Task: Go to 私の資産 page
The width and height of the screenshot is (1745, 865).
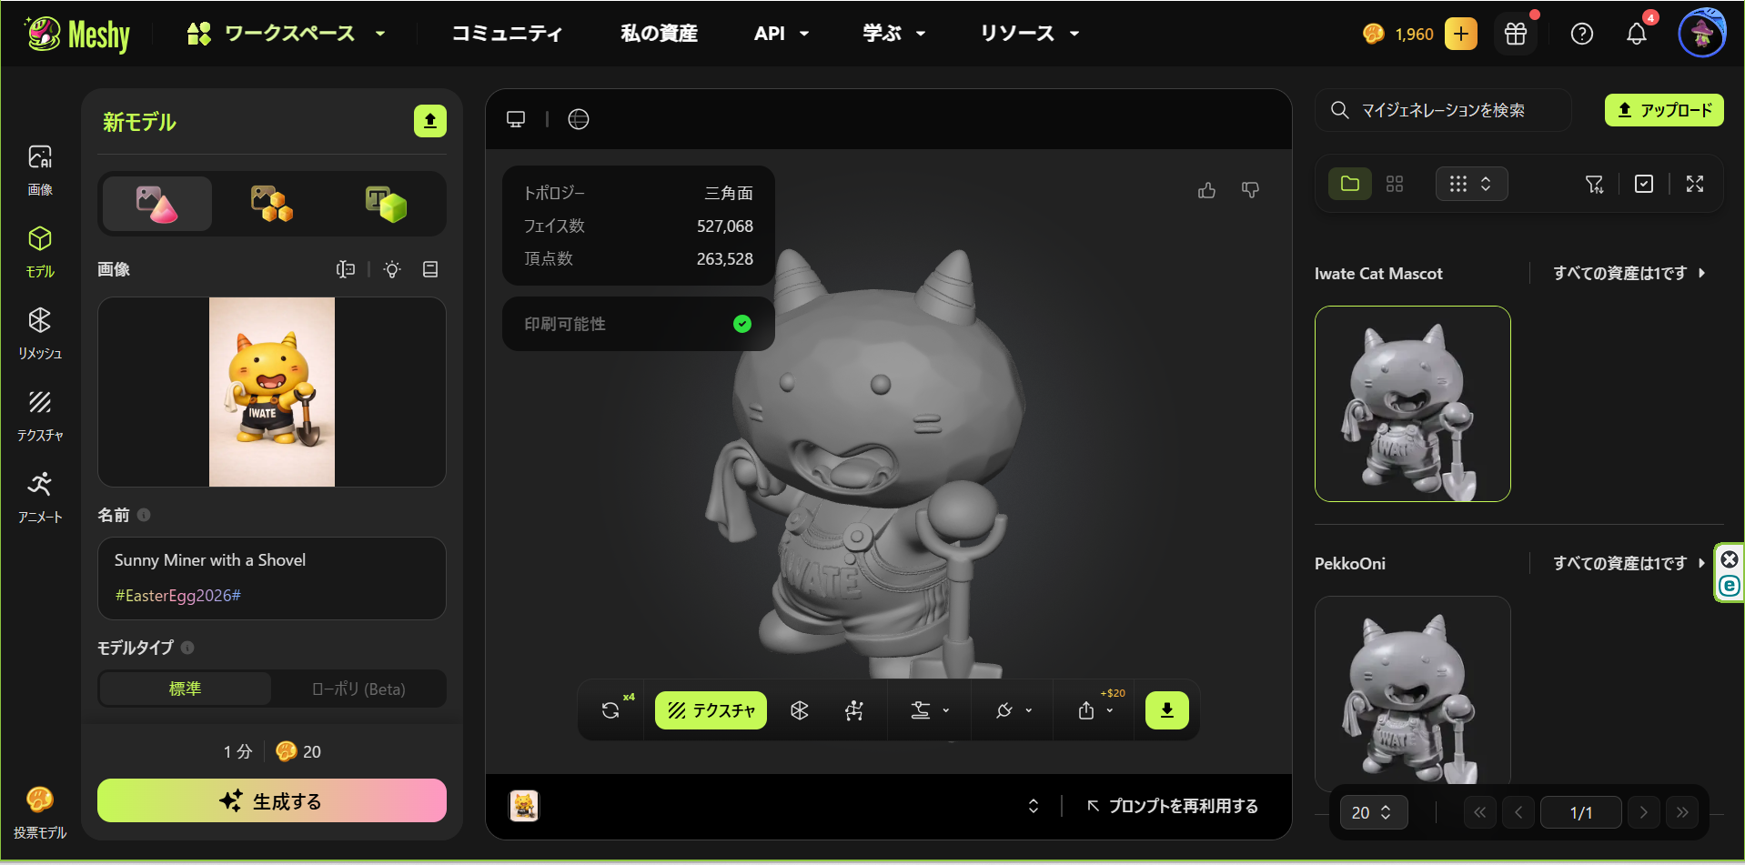Action: pyautogui.click(x=659, y=34)
